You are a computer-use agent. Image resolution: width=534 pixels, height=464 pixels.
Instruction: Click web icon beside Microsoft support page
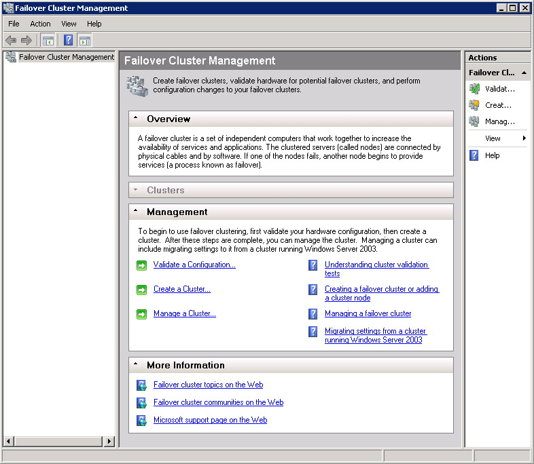(141, 421)
